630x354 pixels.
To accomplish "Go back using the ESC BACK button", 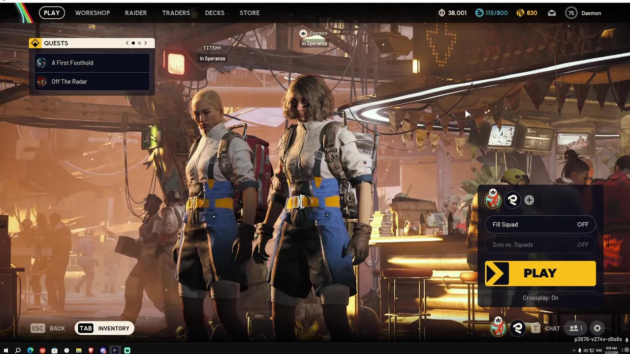I will tap(48, 328).
